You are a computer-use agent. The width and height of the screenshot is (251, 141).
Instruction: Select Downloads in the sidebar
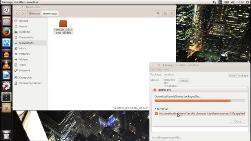(x=30, y=43)
